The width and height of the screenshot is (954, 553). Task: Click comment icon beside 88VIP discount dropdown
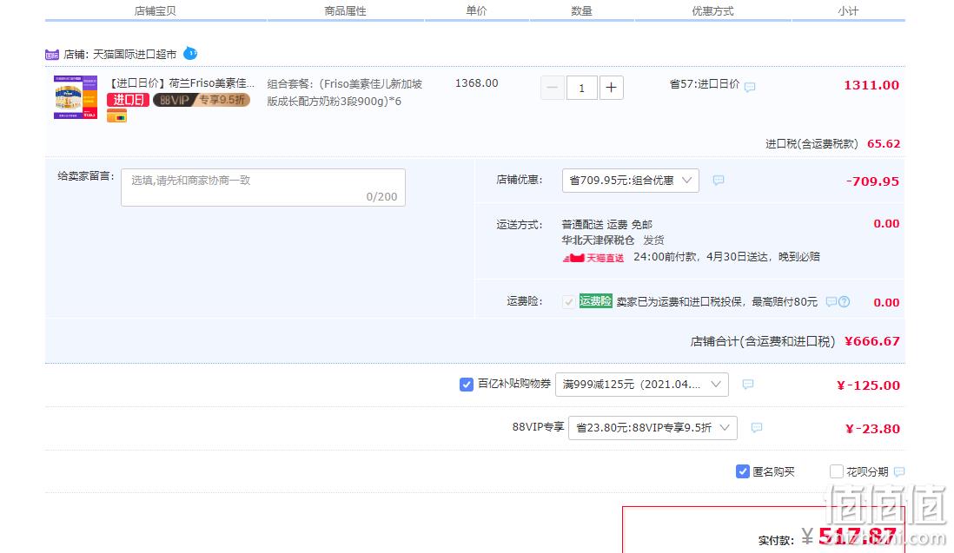(757, 427)
